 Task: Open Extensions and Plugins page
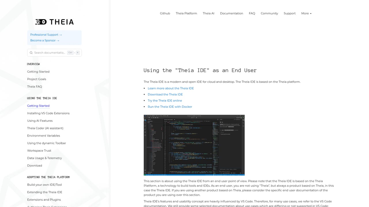point(44,200)
